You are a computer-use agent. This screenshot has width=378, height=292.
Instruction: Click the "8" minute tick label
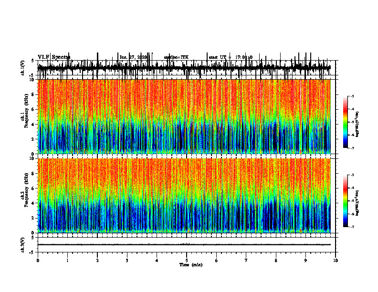pos(276,261)
